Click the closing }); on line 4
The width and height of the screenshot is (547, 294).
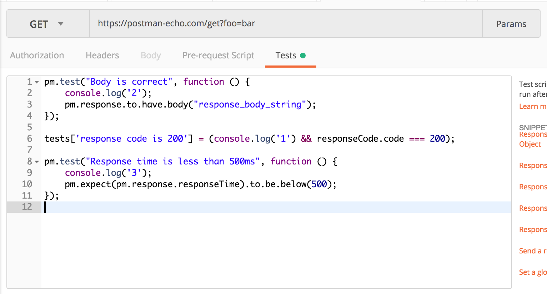click(52, 116)
